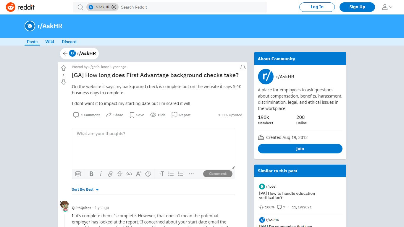
Task: Open r/AskHR link in About Community
Action: pyautogui.click(x=285, y=77)
